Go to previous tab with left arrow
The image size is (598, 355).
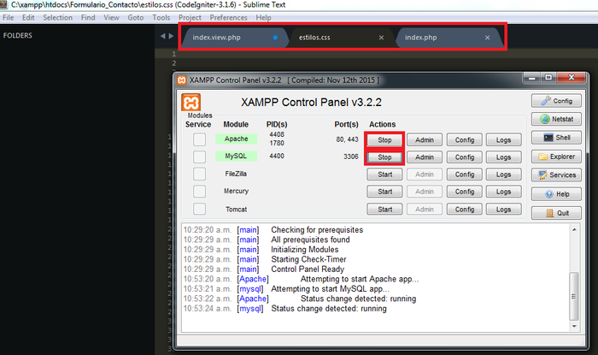pos(163,36)
